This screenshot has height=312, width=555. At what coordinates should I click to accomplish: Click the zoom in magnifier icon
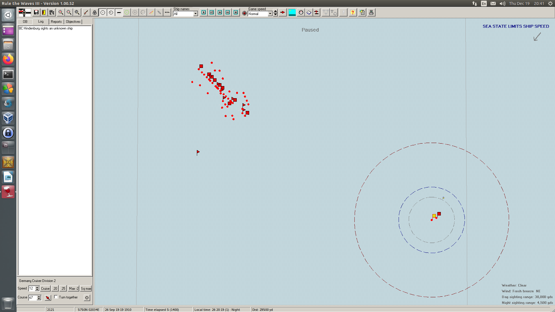(x=61, y=12)
